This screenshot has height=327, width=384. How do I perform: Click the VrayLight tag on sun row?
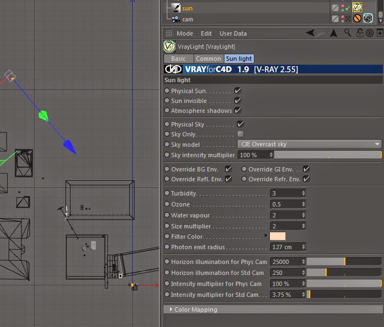(357, 7)
